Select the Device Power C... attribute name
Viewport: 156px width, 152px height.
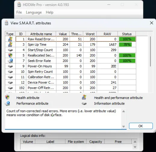coord(41,82)
